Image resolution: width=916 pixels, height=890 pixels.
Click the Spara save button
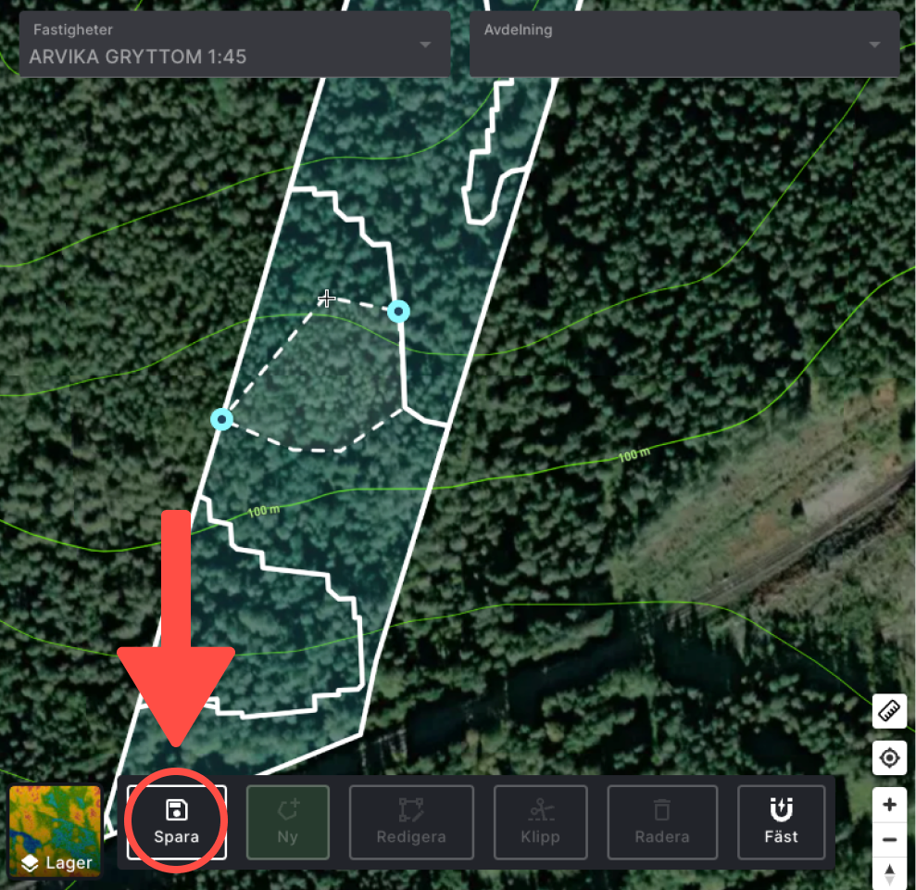point(176,822)
